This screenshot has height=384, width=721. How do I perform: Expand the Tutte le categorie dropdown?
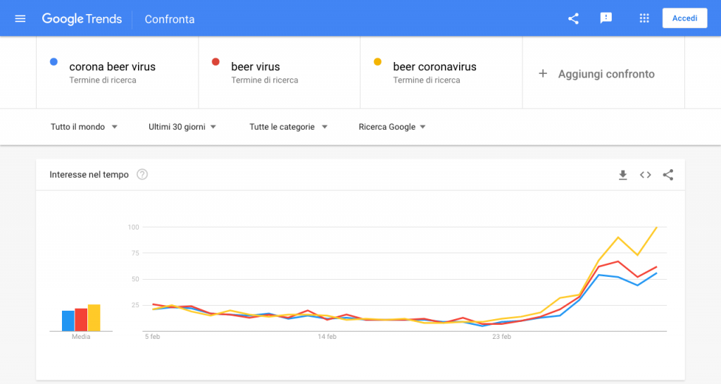(x=288, y=127)
